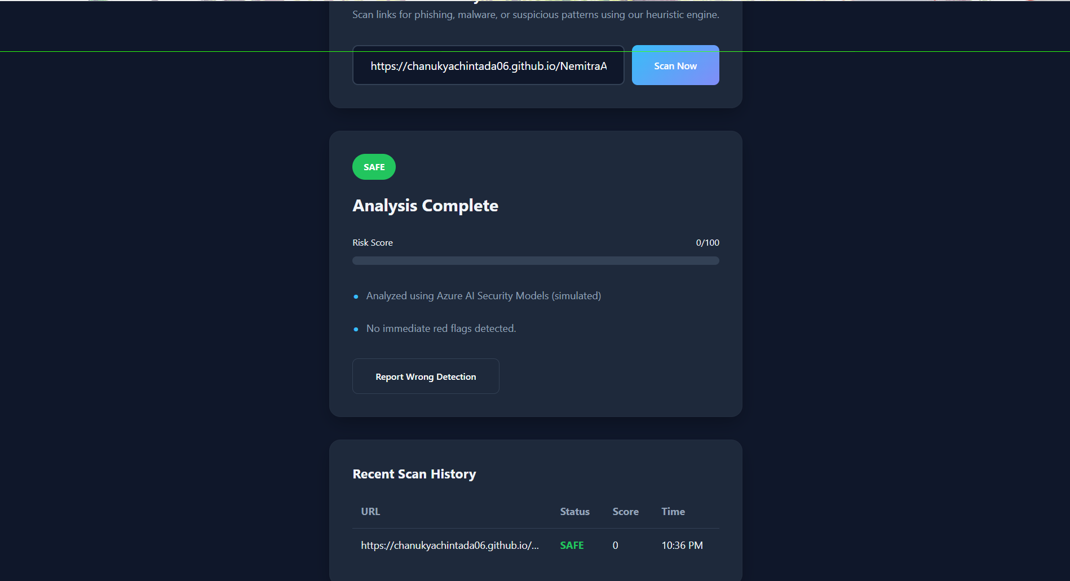Image resolution: width=1070 pixels, height=581 pixels.
Task: Click the Status column header
Action: click(x=574, y=512)
